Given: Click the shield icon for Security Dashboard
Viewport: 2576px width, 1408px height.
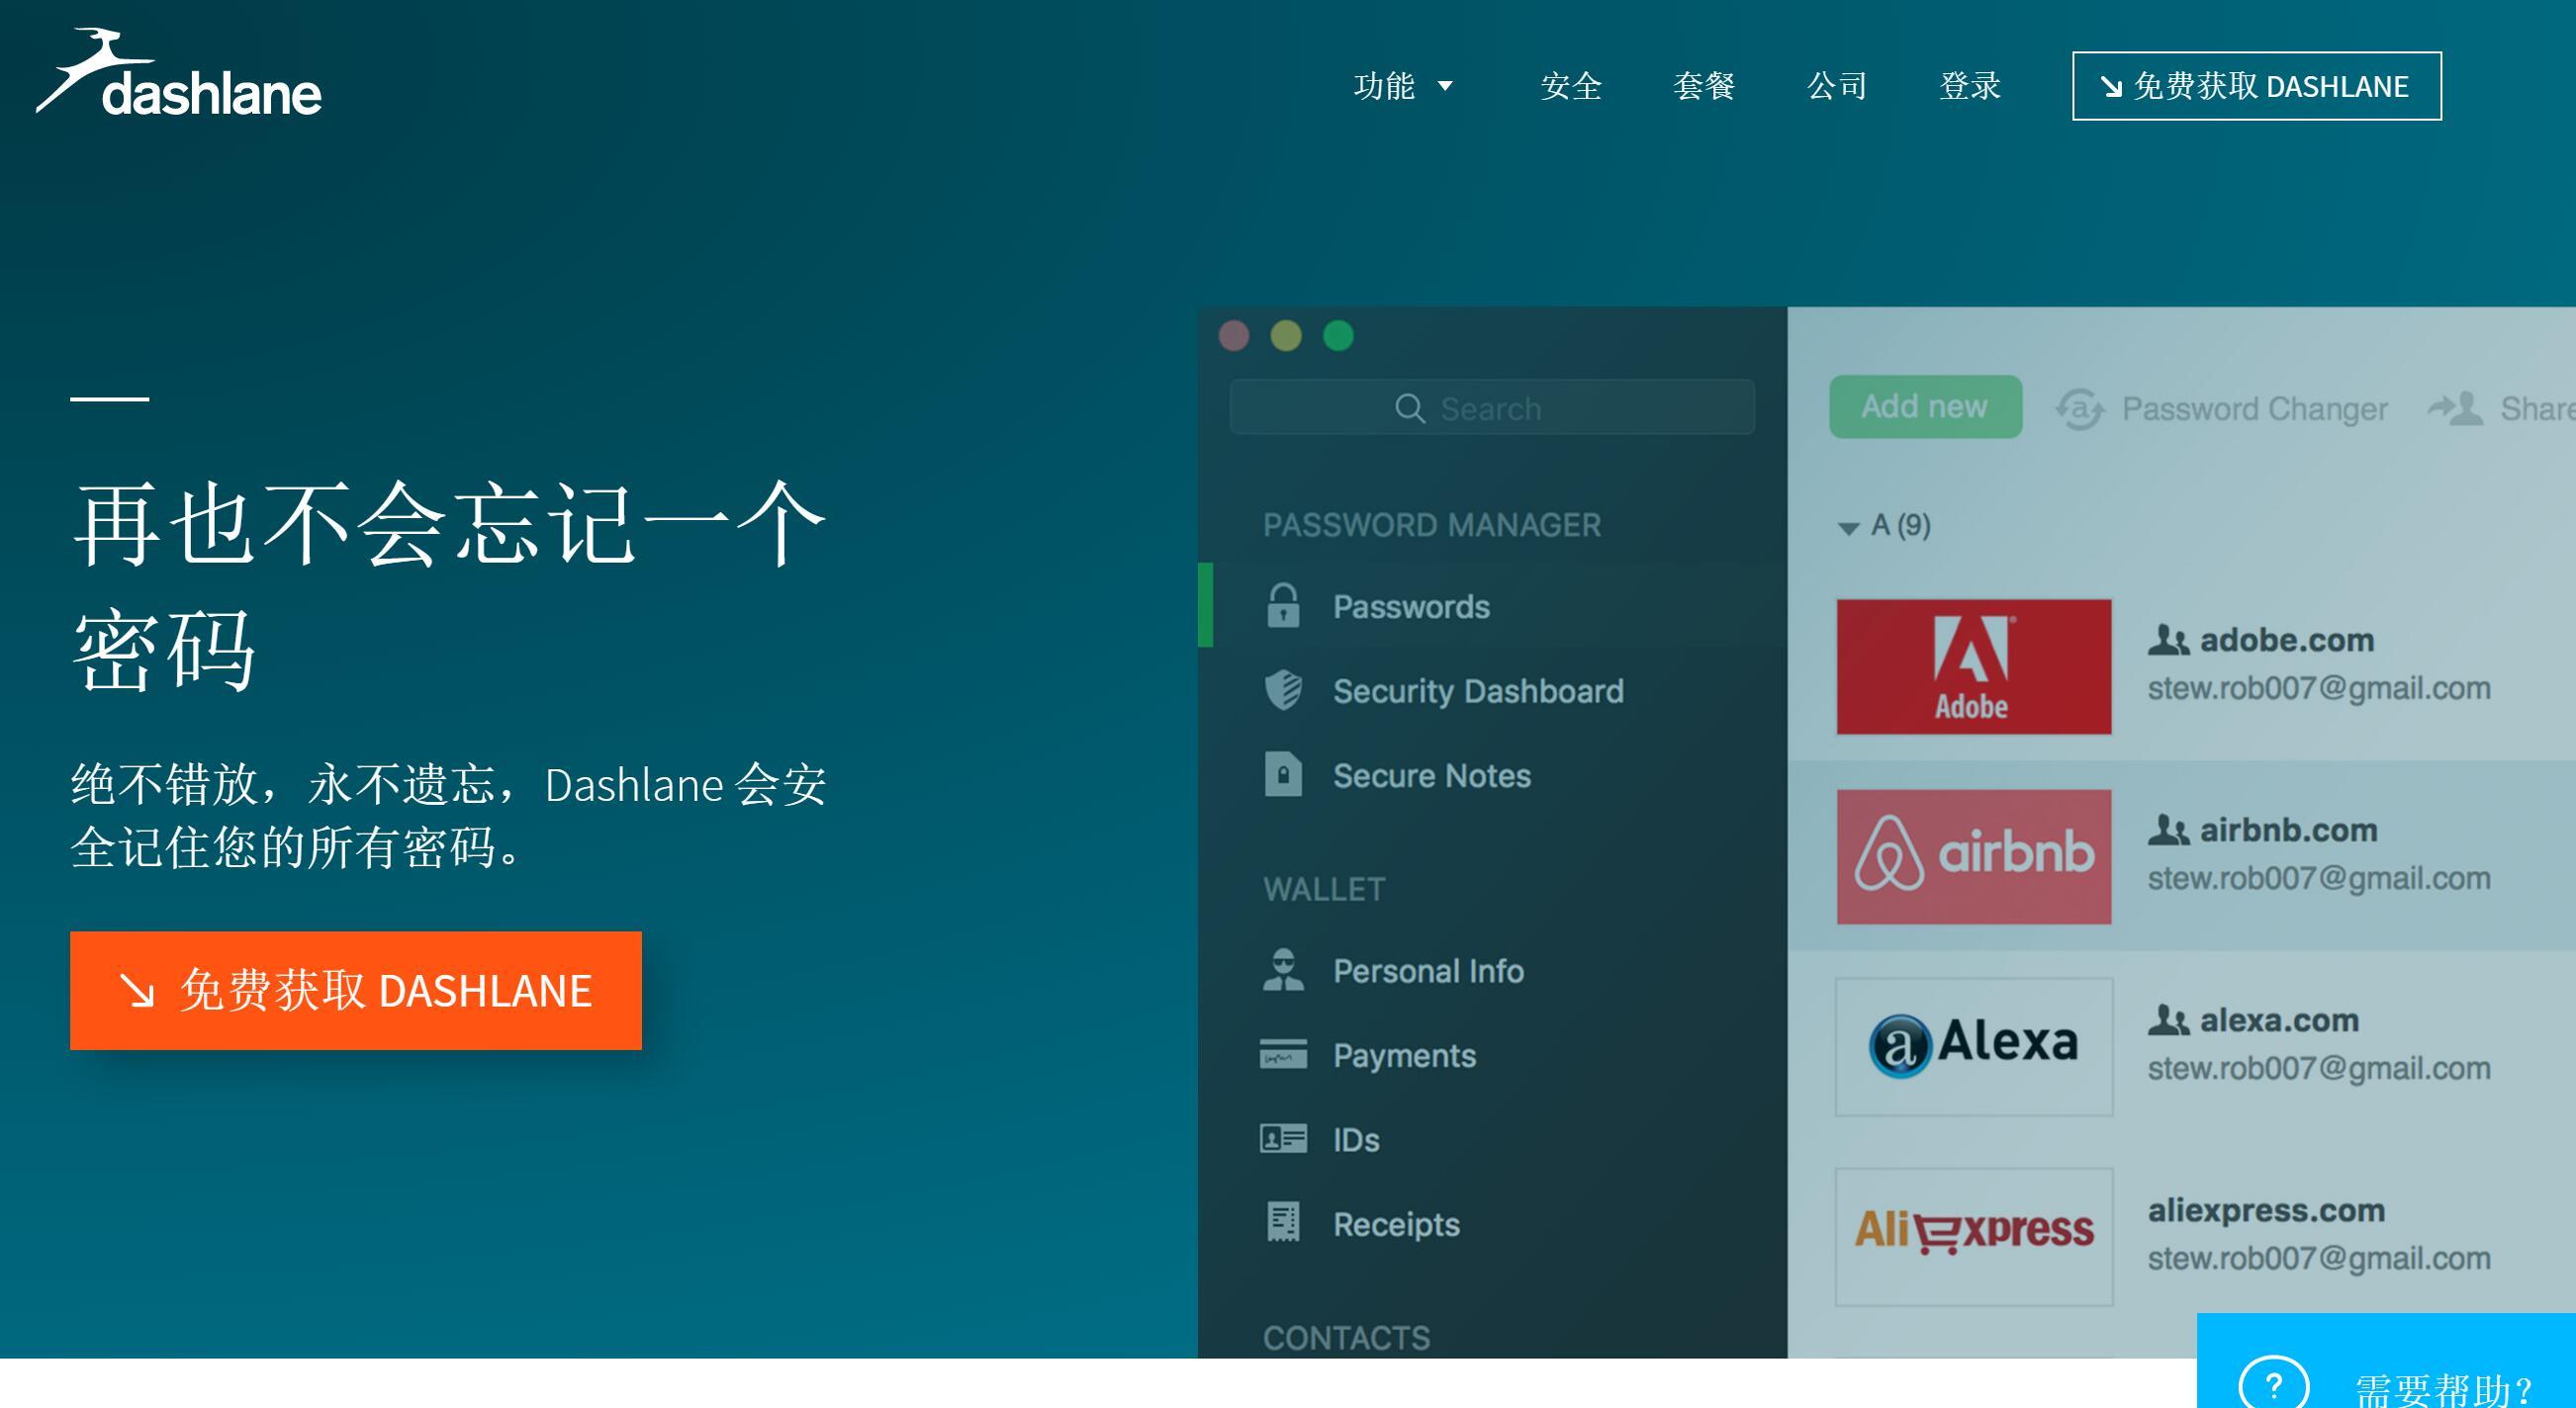Looking at the screenshot, I should pyautogui.click(x=1283, y=689).
